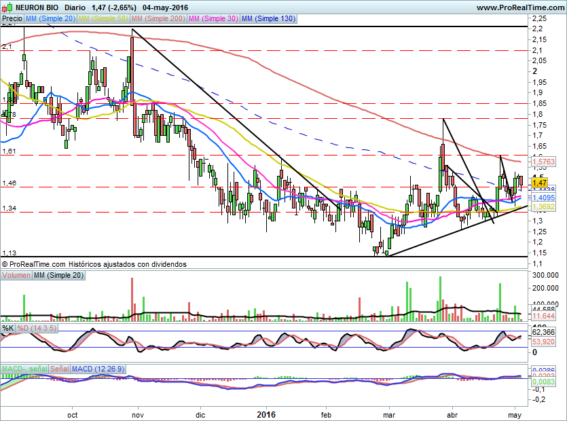Click the blue 1,4095 value tag
Viewport: 567px width, 421px height.
(x=543, y=198)
